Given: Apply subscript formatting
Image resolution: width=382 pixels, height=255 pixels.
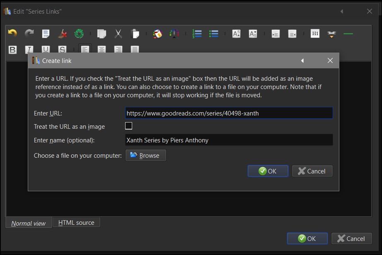Looking at the screenshot, I should coord(253,34).
